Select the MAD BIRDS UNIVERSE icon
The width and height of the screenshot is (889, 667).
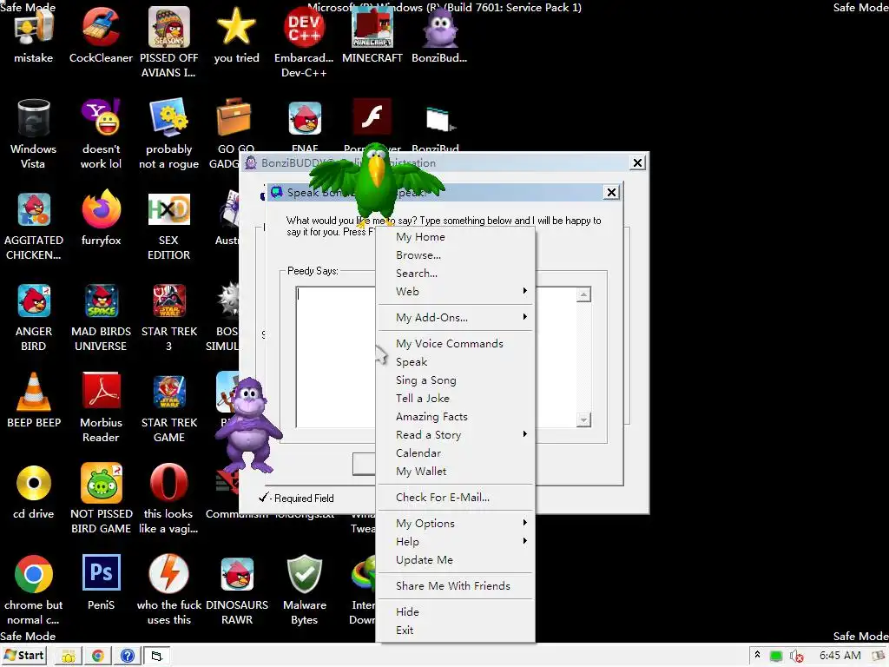tap(101, 316)
